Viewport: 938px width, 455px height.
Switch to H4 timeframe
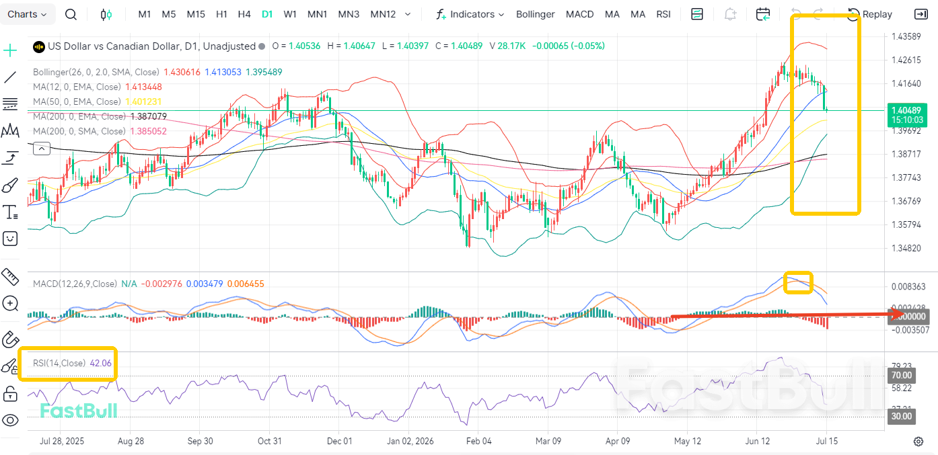244,14
